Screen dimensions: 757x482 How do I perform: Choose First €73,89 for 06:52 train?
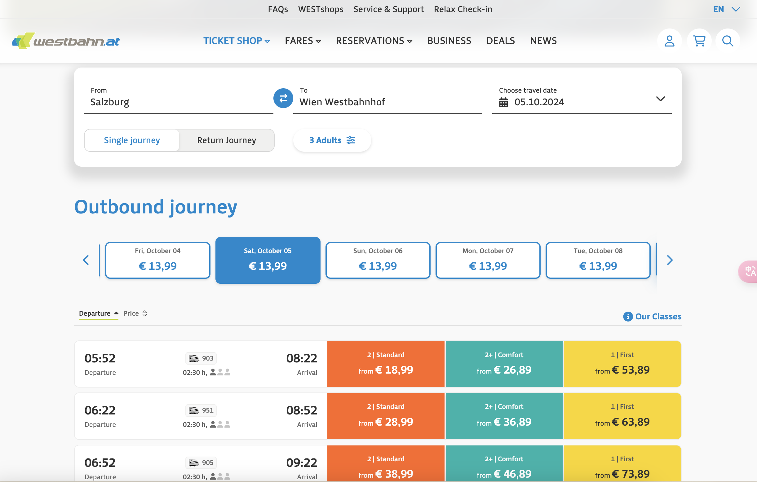point(622,463)
